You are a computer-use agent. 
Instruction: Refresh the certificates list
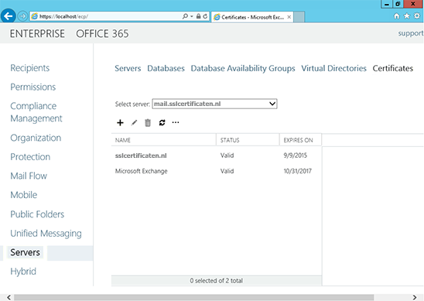click(162, 123)
